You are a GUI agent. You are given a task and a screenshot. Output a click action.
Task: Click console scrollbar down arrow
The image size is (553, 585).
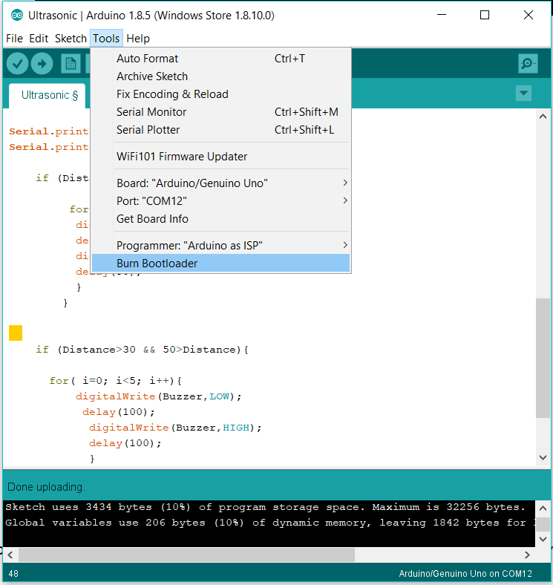[543, 539]
